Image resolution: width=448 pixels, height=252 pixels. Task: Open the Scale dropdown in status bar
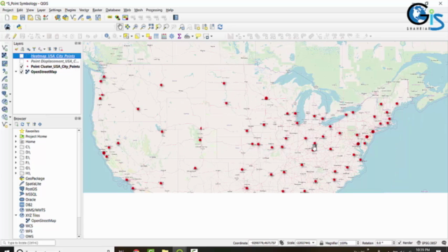pyautogui.click(x=313, y=243)
